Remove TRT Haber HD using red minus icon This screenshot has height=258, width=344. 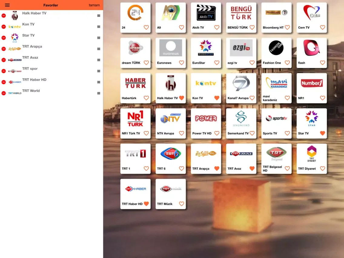pyautogui.click(x=4, y=82)
